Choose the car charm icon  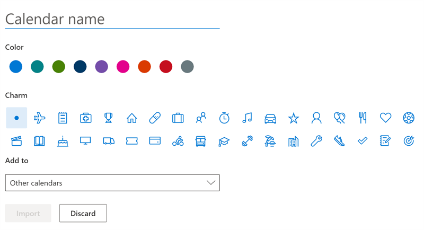click(x=270, y=118)
